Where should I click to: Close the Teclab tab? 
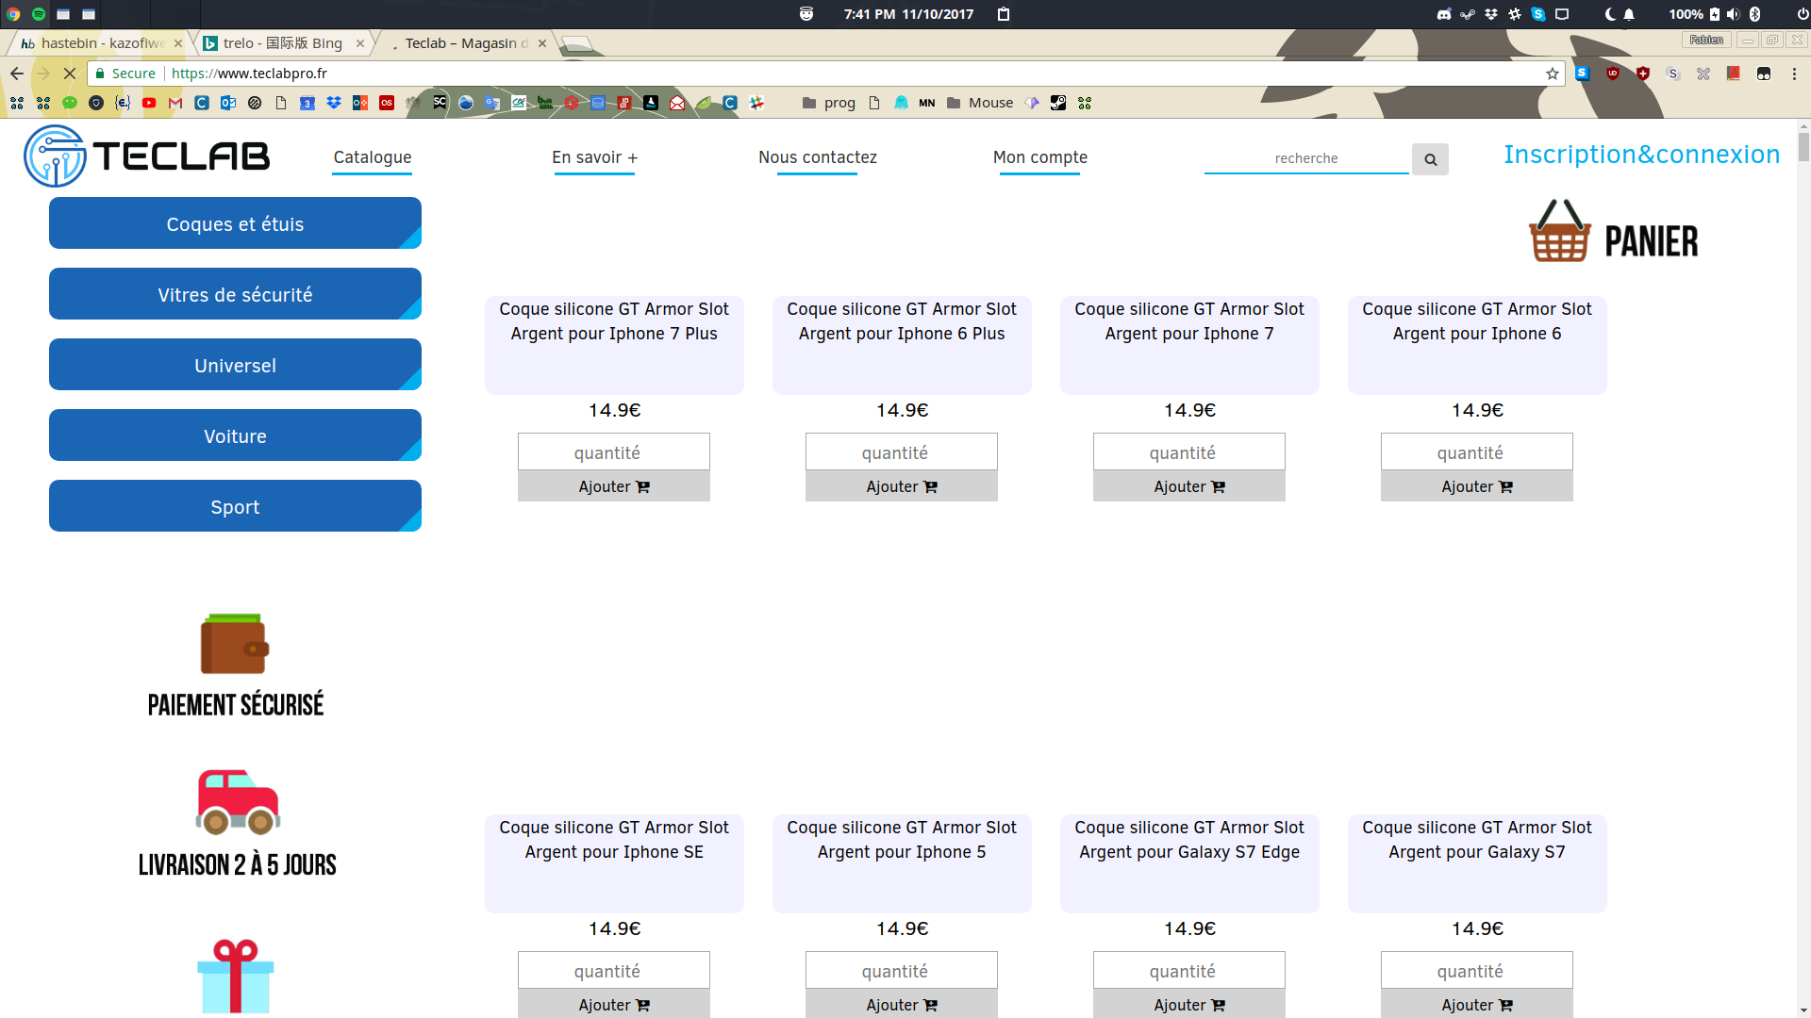coord(542,43)
